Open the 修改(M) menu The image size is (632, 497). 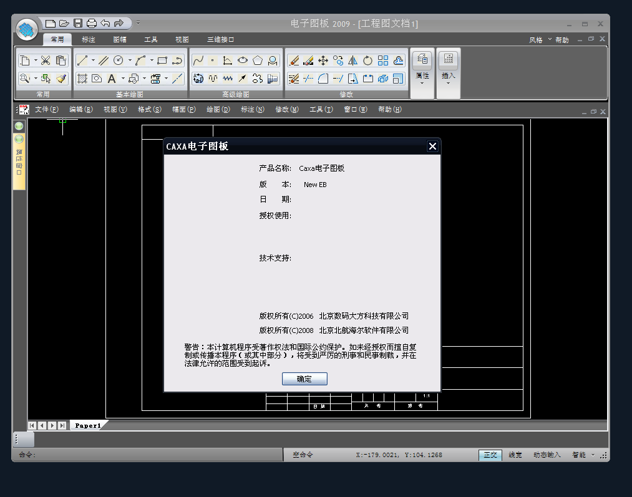pyautogui.click(x=287, y=109)
